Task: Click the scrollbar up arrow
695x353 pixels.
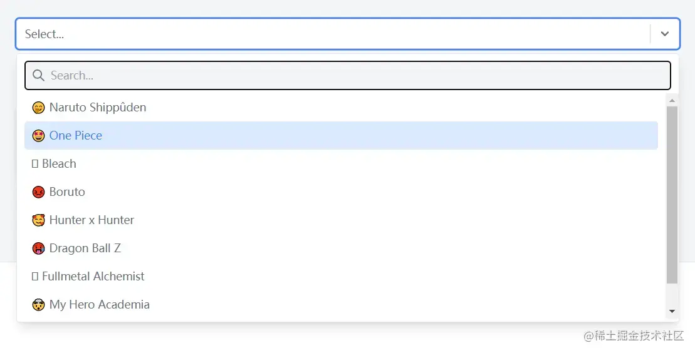Action: click(672, 100)
